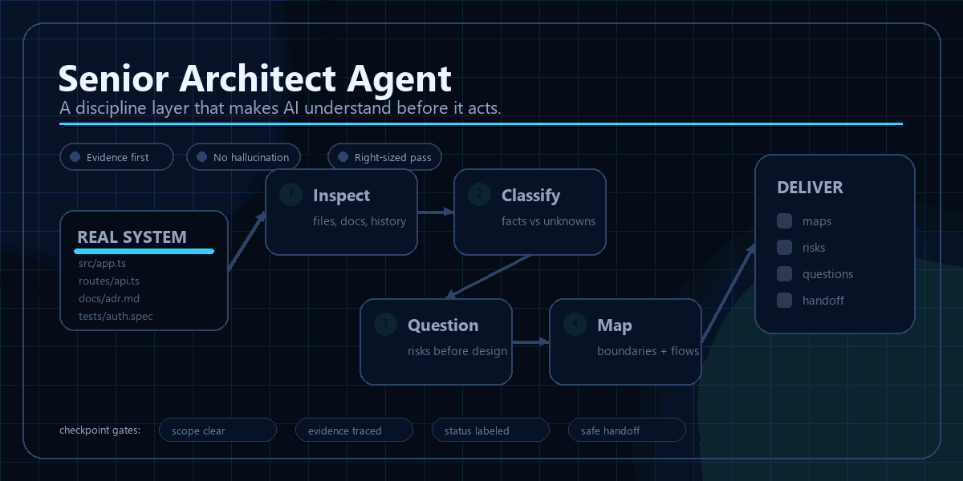Open the Classify step card
963x481 pixels.
click(x=530, y=212)
